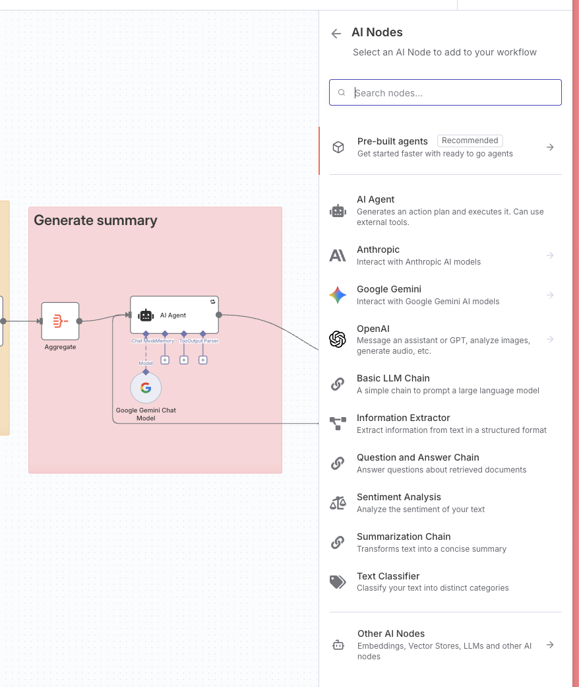
Task: Click the Anthropic logo icon
Action: pyautogui.click(x=338, y=255)
